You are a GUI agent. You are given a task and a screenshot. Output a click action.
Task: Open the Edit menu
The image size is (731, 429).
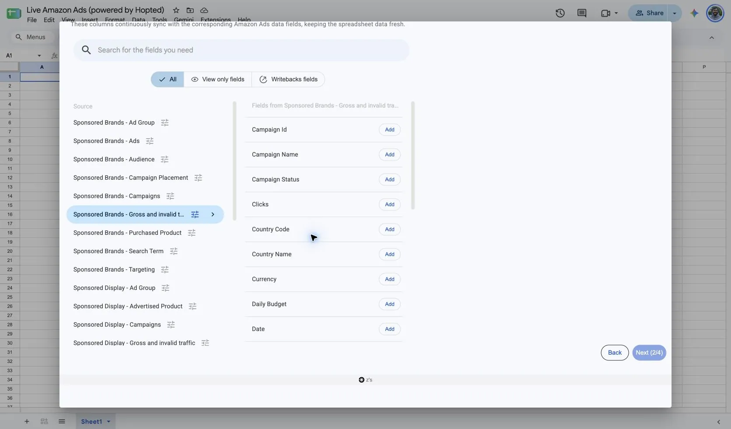tap(49, 20)
